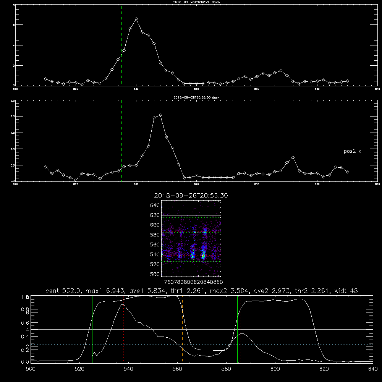Click the 0.5 label on dusk plot y-axis
The image size is (382, 382).
[13, 165]
